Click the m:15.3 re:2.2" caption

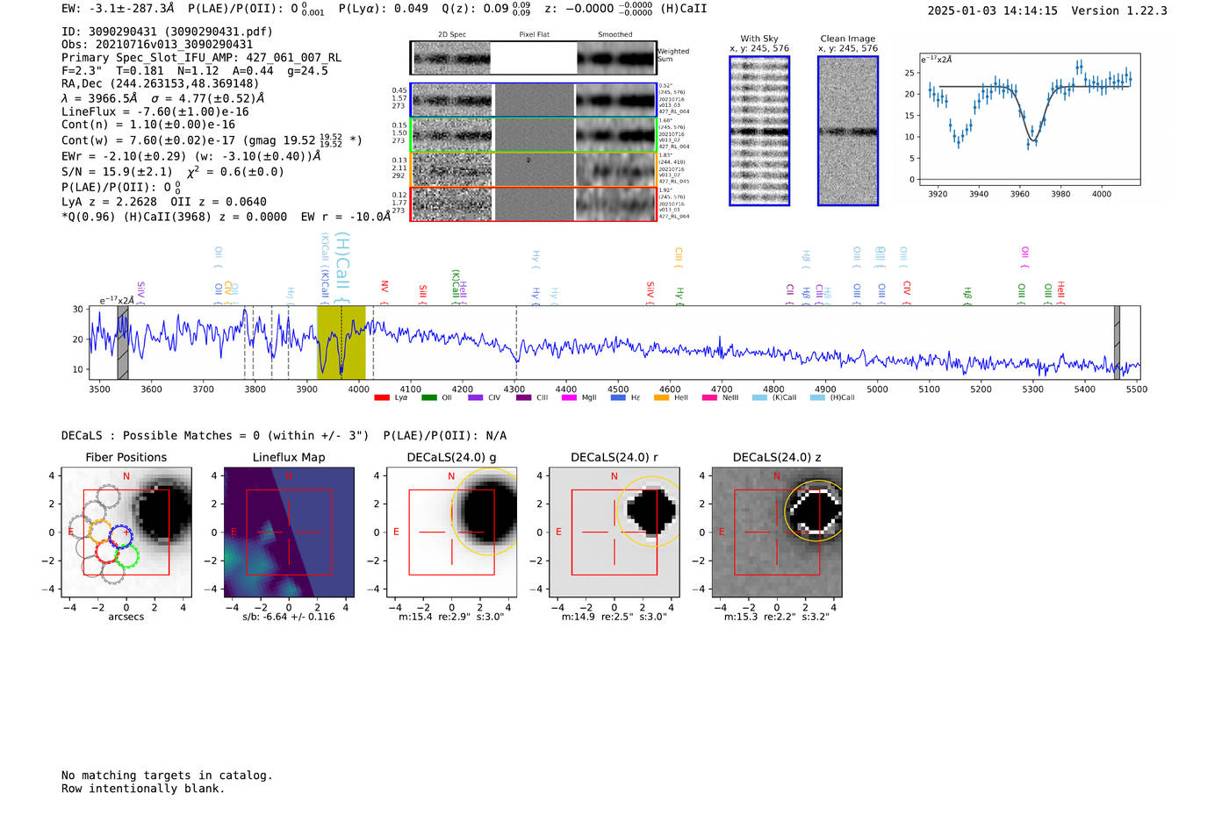click(777, 617)
